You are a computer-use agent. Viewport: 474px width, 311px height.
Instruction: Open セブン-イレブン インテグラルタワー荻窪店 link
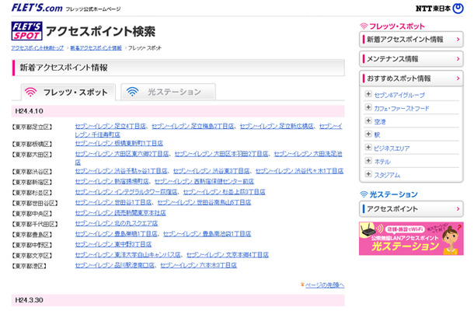126,192
